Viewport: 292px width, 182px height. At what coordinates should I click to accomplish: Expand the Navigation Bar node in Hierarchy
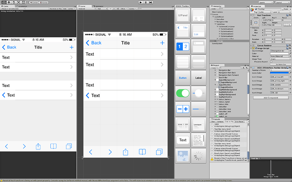[215, 22]
